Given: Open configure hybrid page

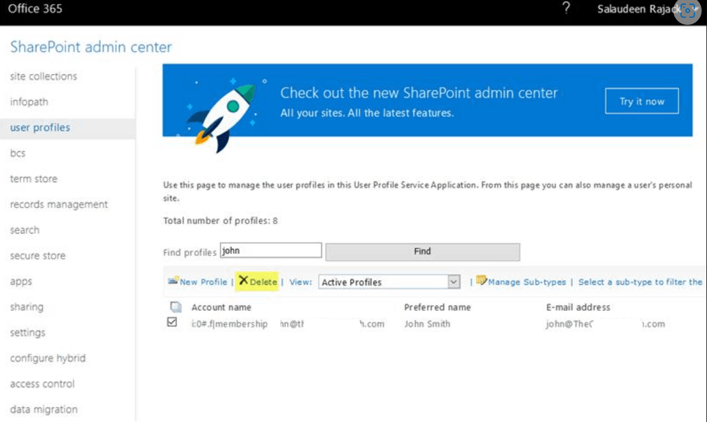Looking at the screenshot, I should [47, 358].
